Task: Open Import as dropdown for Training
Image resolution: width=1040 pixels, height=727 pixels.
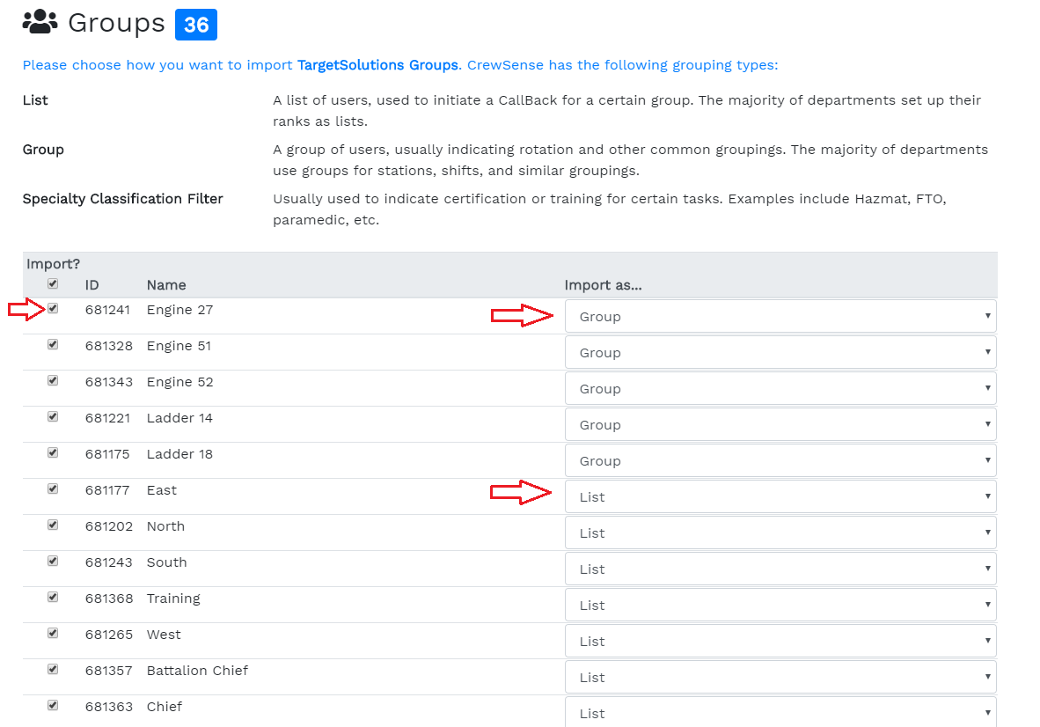Action: [x=780, y=605]
